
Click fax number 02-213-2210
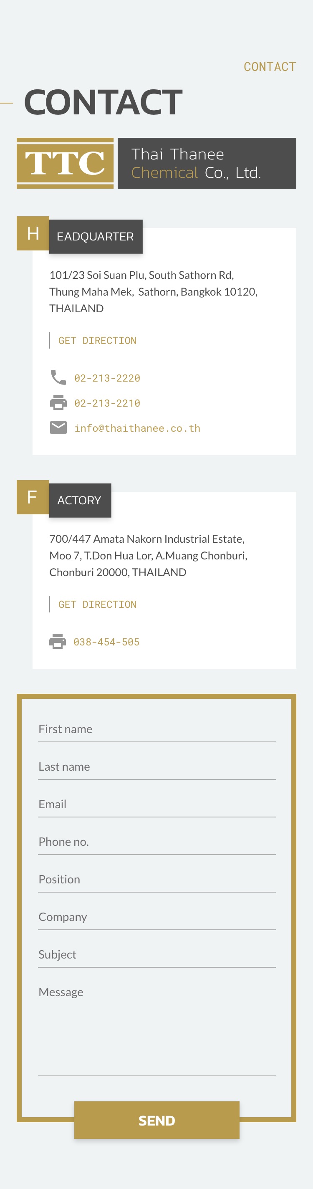107,403
